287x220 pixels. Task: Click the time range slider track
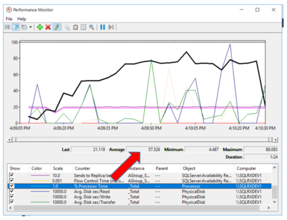143,140
